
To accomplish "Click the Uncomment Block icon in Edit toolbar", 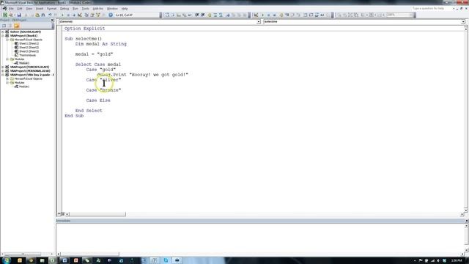I will (x=221, y=15).
